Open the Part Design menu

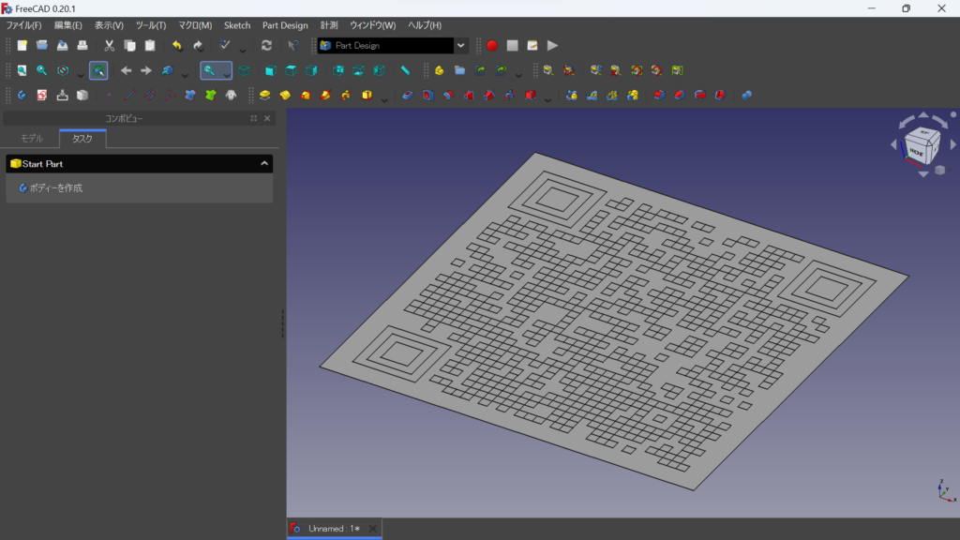click(285, 25)
